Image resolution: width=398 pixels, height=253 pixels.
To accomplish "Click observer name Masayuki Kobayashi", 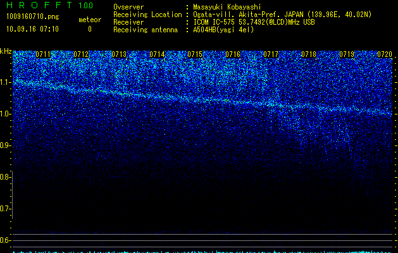I will coord(227,7).
